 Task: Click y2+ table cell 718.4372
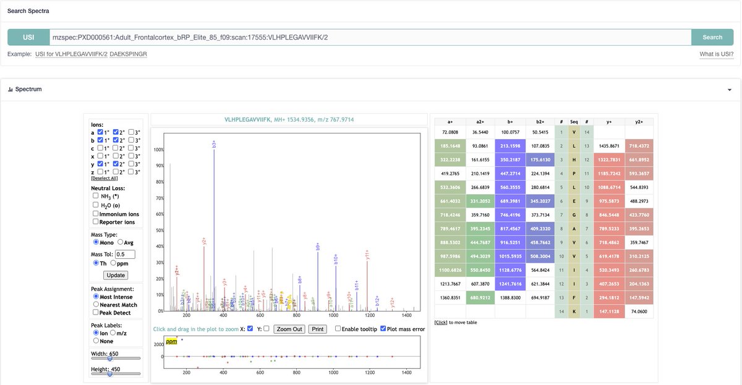point(640,146)
